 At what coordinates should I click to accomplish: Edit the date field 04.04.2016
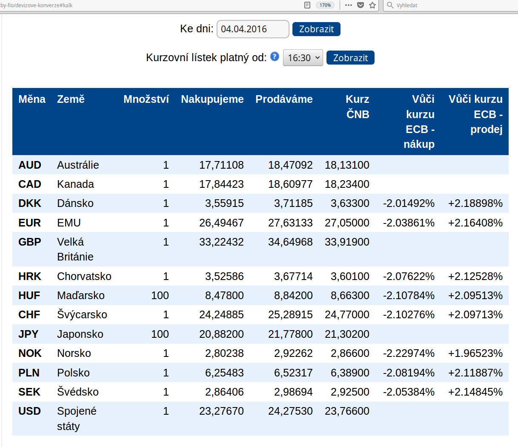(x=253, y=29)
